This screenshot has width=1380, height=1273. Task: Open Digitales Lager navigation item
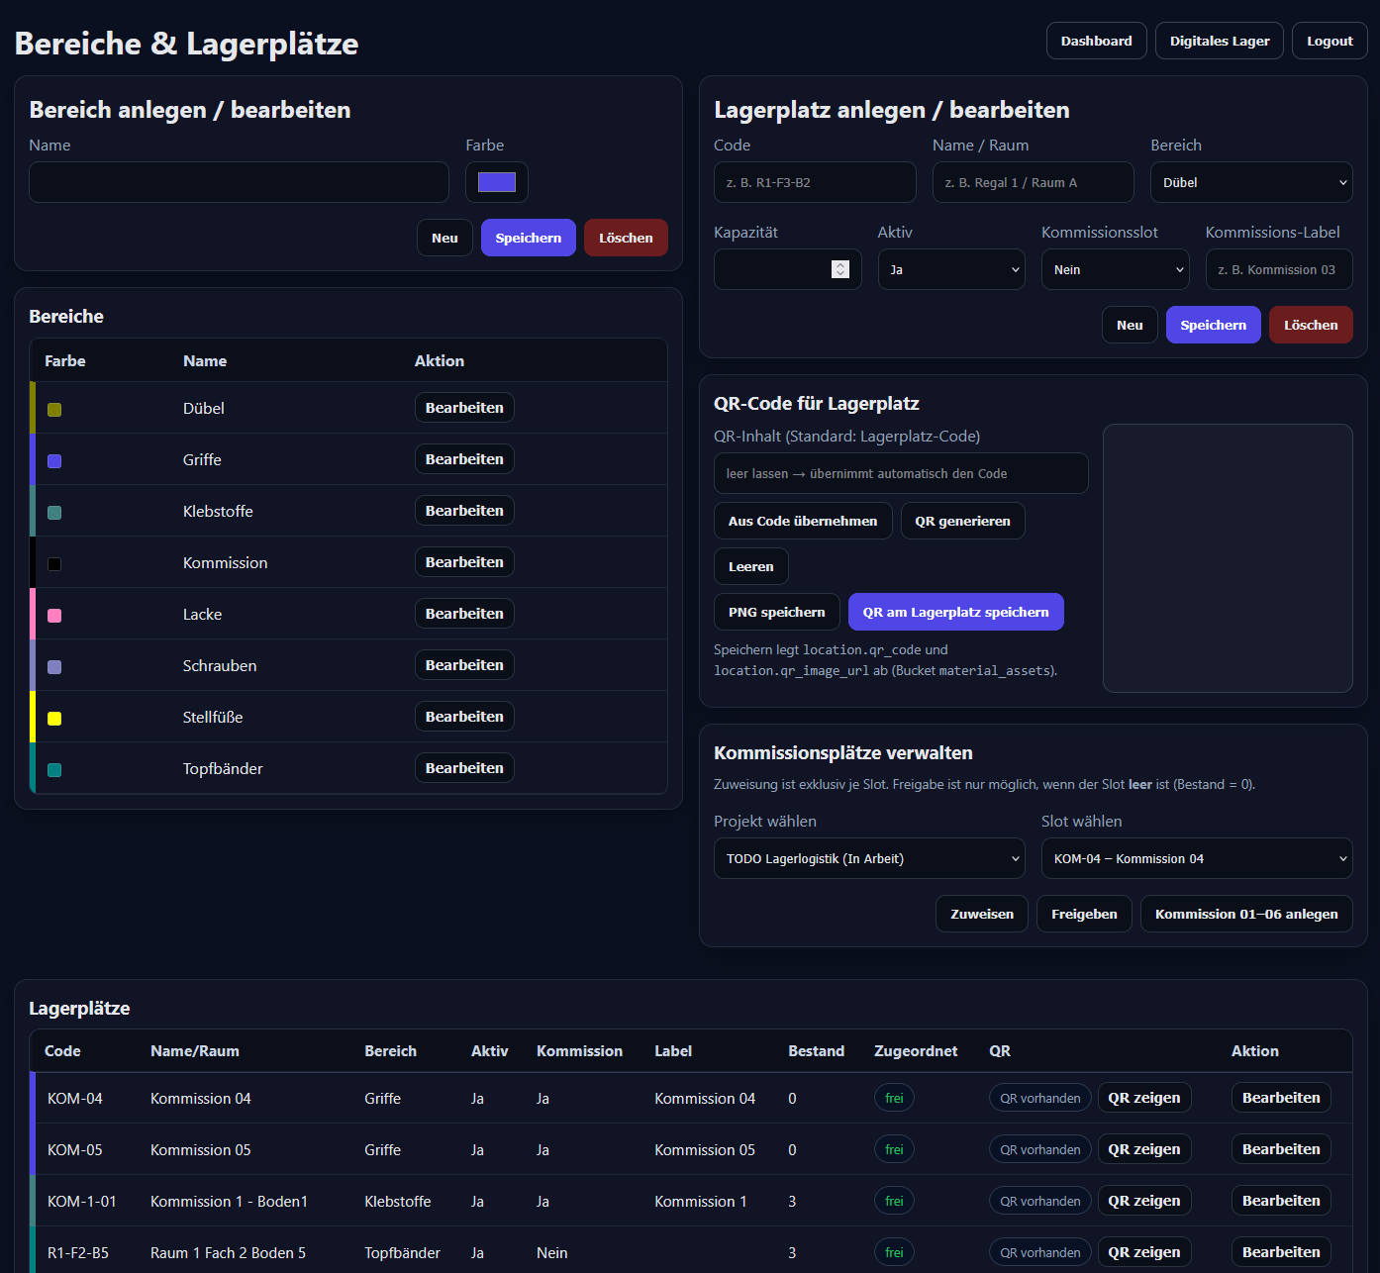pos(1219,41)
